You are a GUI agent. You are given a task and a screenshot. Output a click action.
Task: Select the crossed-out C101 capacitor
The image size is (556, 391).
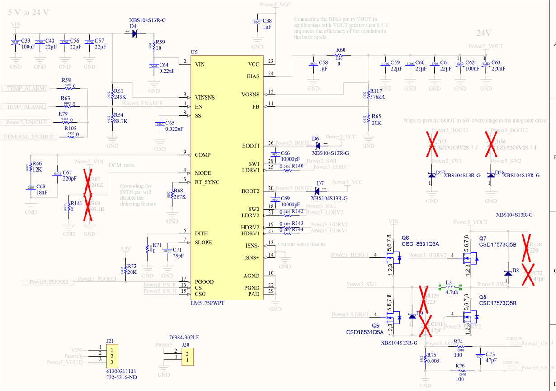point(425,325)
